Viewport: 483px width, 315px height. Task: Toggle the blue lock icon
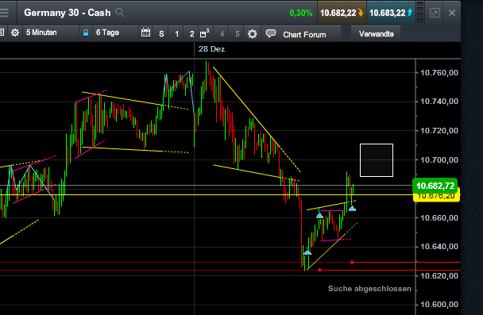tap(86, 33)
